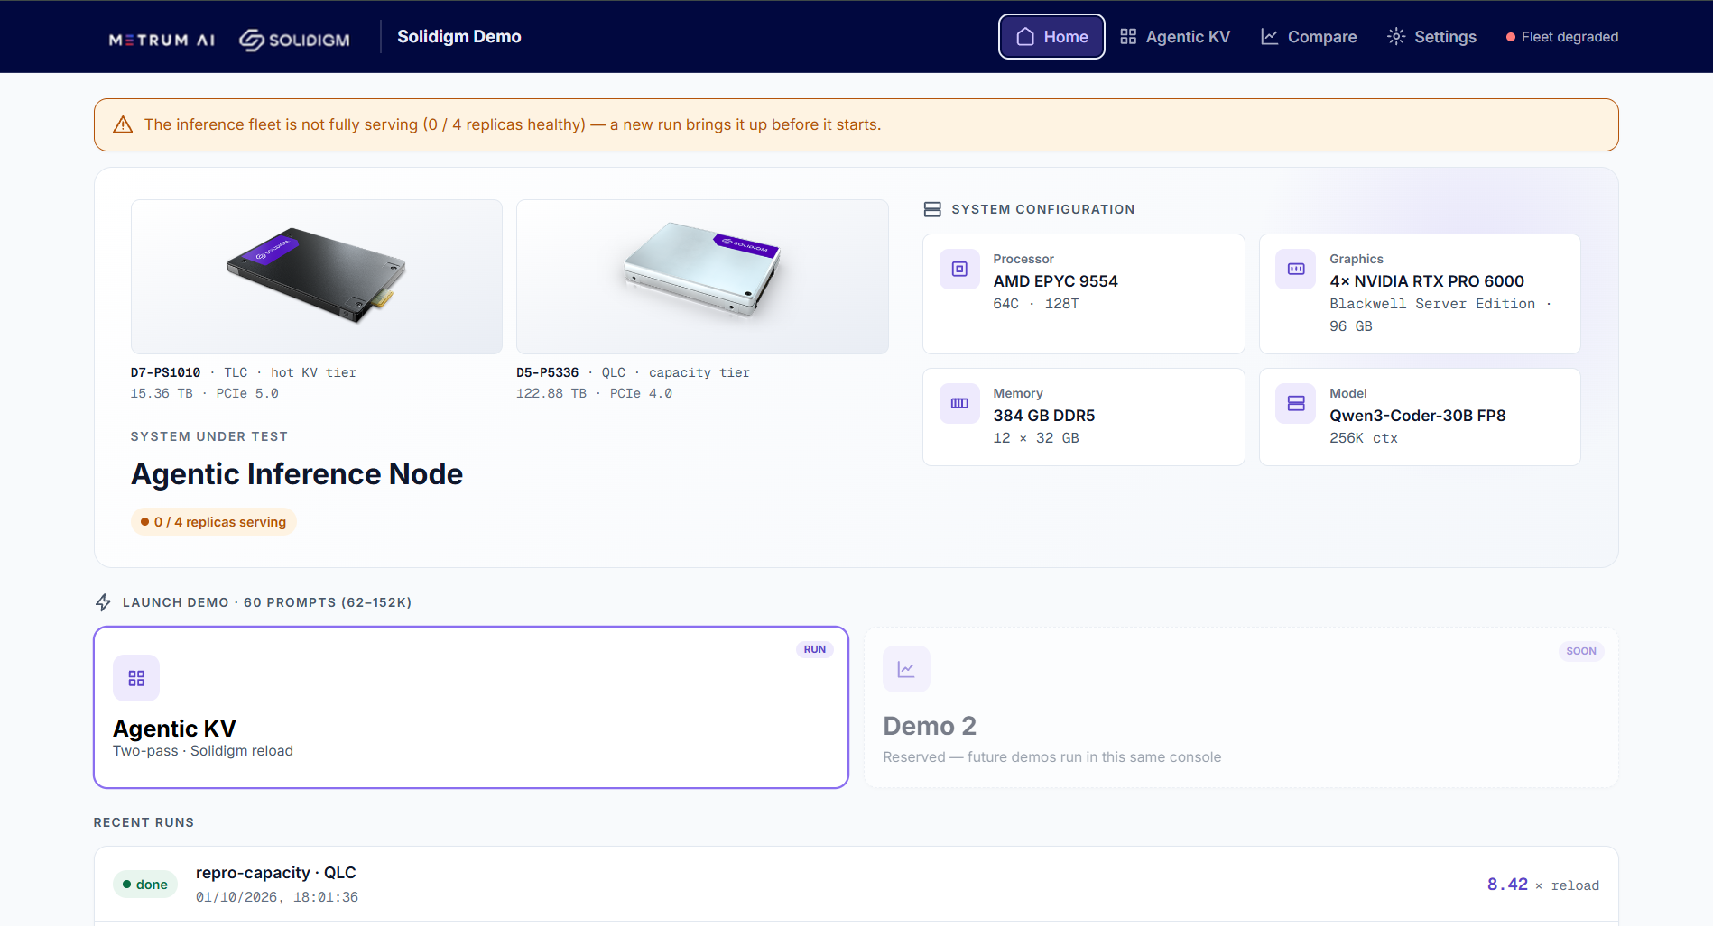Click the Solidigm Demo title

pos(459,37)
